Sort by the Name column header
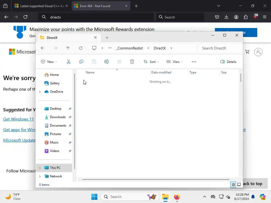Image resolution: width=271 pixels, height=203 pixels. pos(90,72)
